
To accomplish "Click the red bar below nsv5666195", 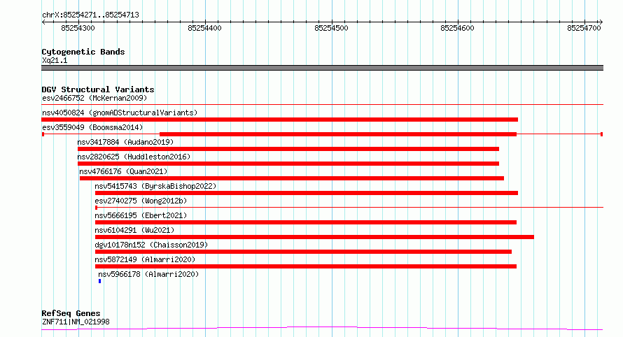I will (x=305, y=222).
